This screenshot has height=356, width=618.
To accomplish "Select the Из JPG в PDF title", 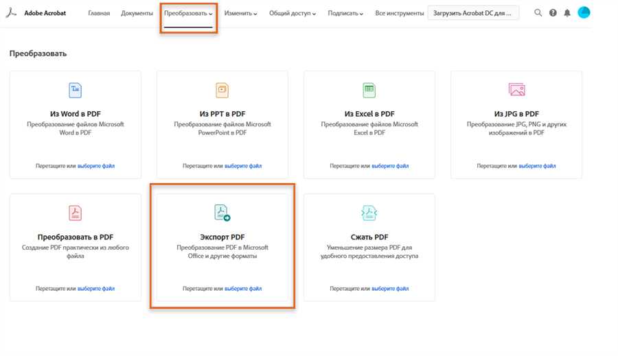I will click(516, 114).
